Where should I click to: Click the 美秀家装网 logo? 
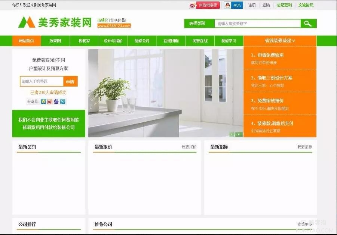click(55, 22)
